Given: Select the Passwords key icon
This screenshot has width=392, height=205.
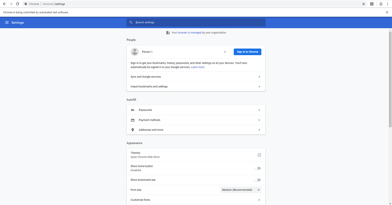Looking at the screenshot, I should [x=132, y=110].
